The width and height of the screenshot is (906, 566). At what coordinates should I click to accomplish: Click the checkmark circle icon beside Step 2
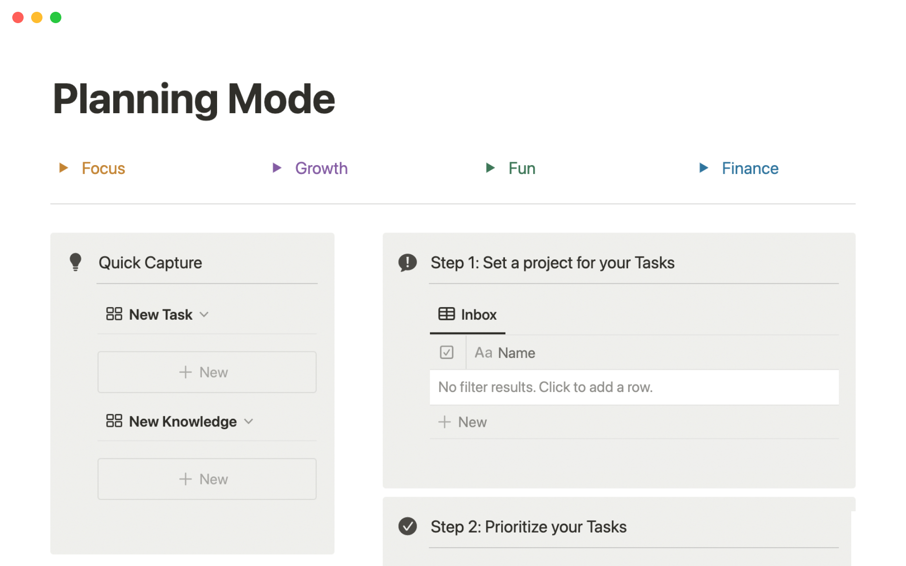coord(407,526)
